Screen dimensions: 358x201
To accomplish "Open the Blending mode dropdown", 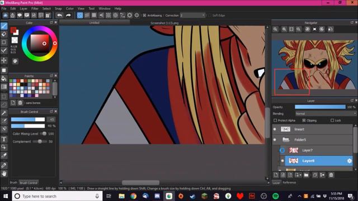I will pos(326,113).
